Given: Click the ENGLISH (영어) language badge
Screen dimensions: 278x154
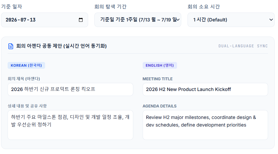Looking at the screenshot, I should point(160,65).
